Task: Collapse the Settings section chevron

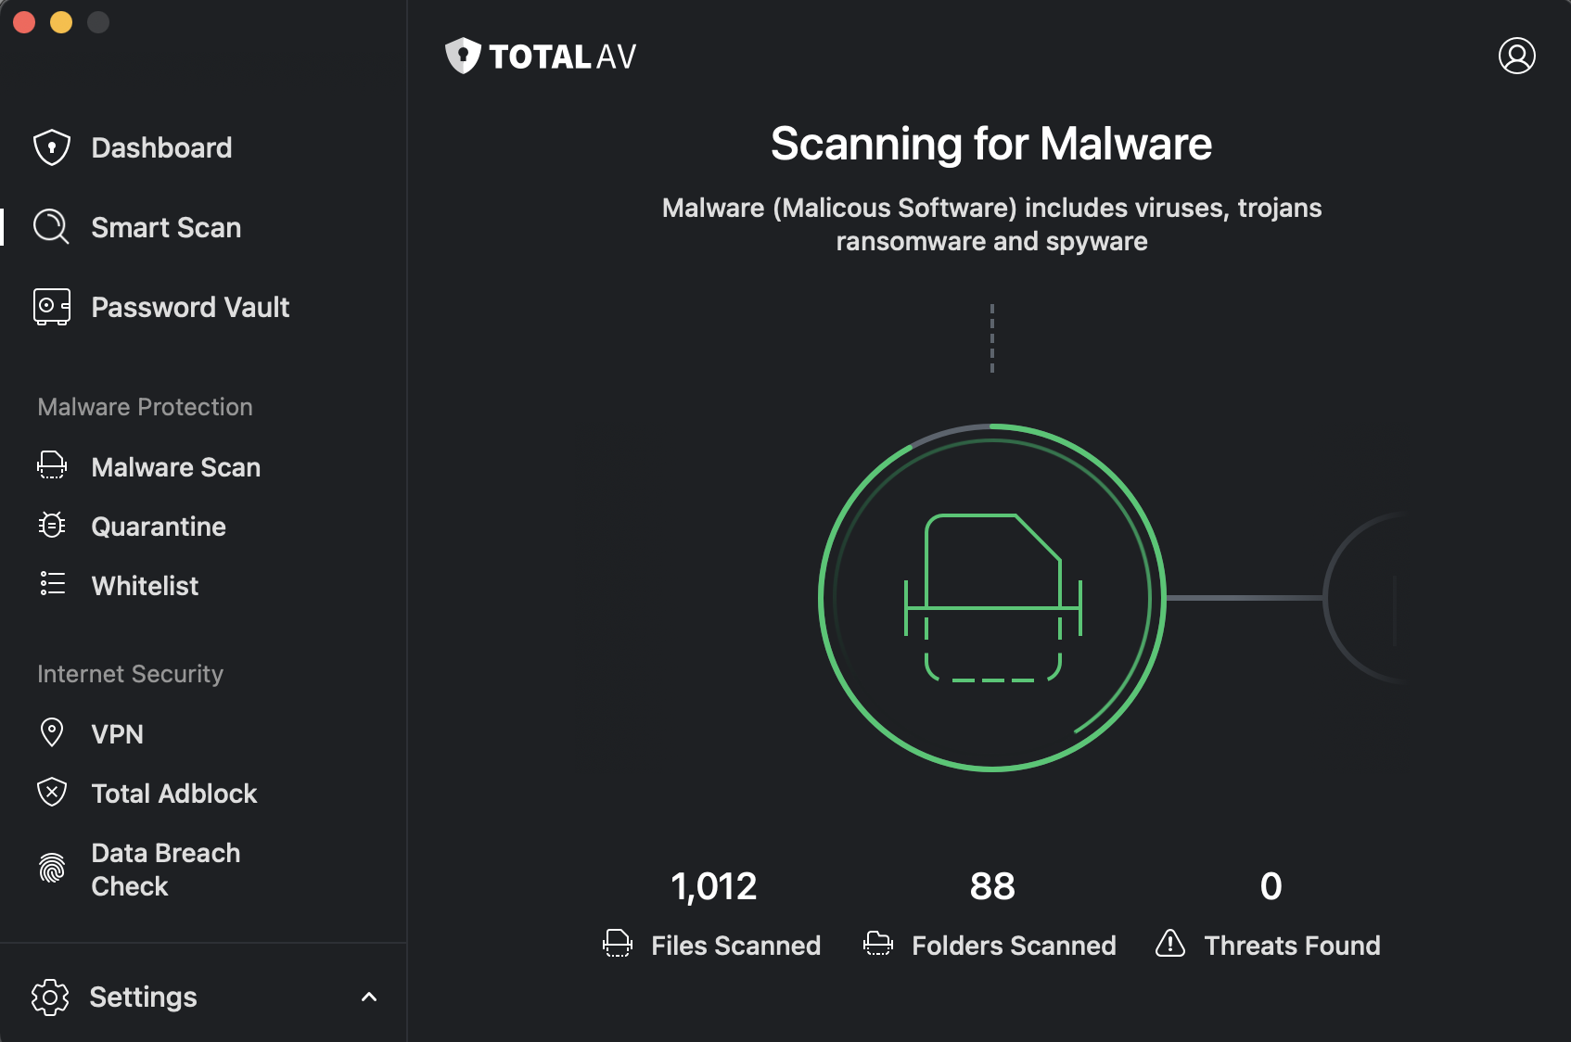Action: 369,997
